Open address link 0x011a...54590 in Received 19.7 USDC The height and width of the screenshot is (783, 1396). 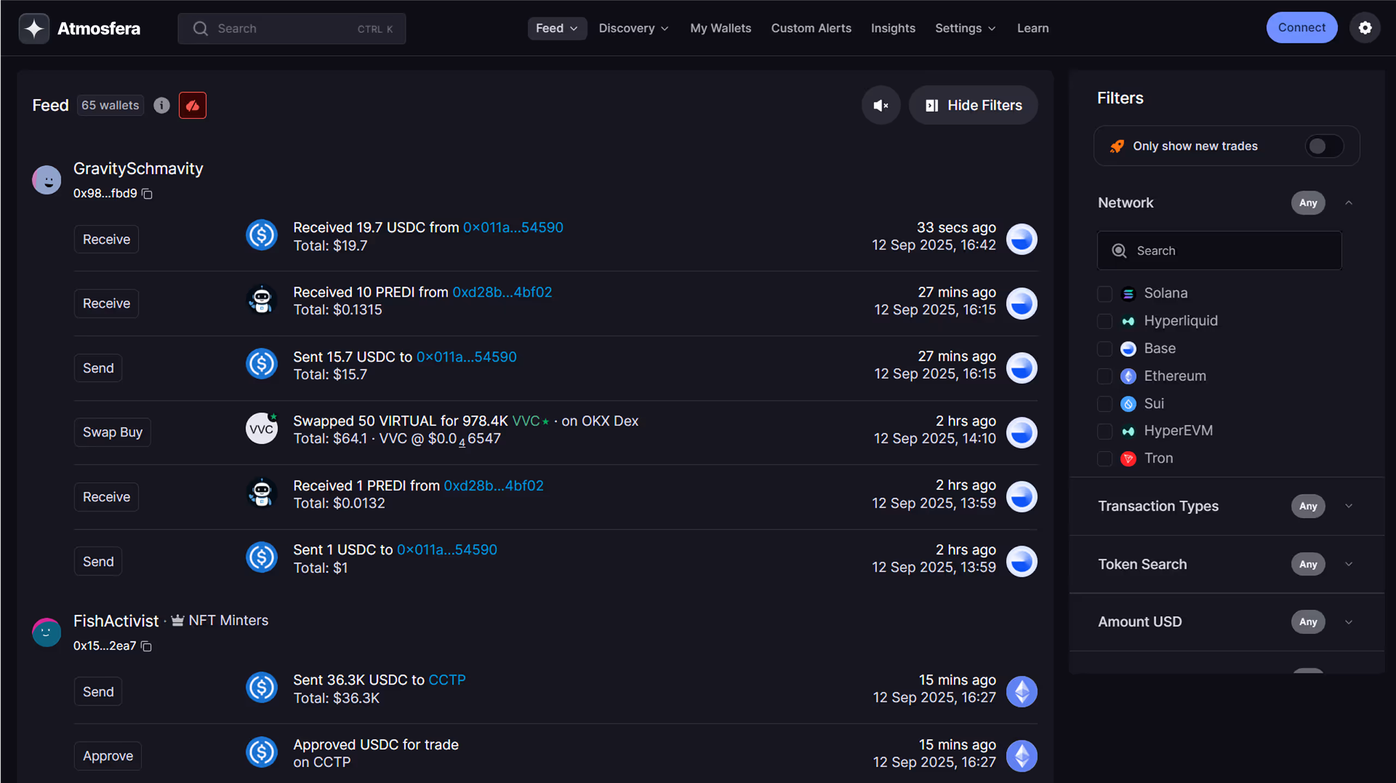pos(513,227)
